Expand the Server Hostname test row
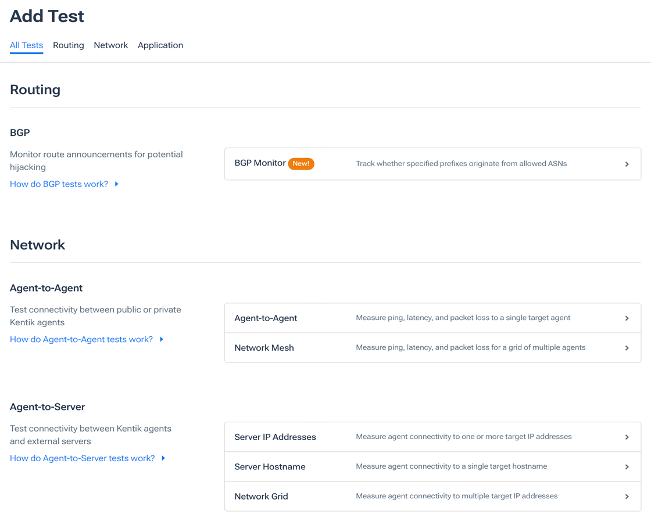The width and height of the screenshot is (651, 521). point(432,466)
